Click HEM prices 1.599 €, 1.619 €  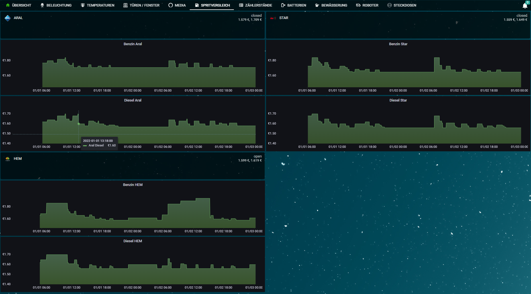(250, 160)
